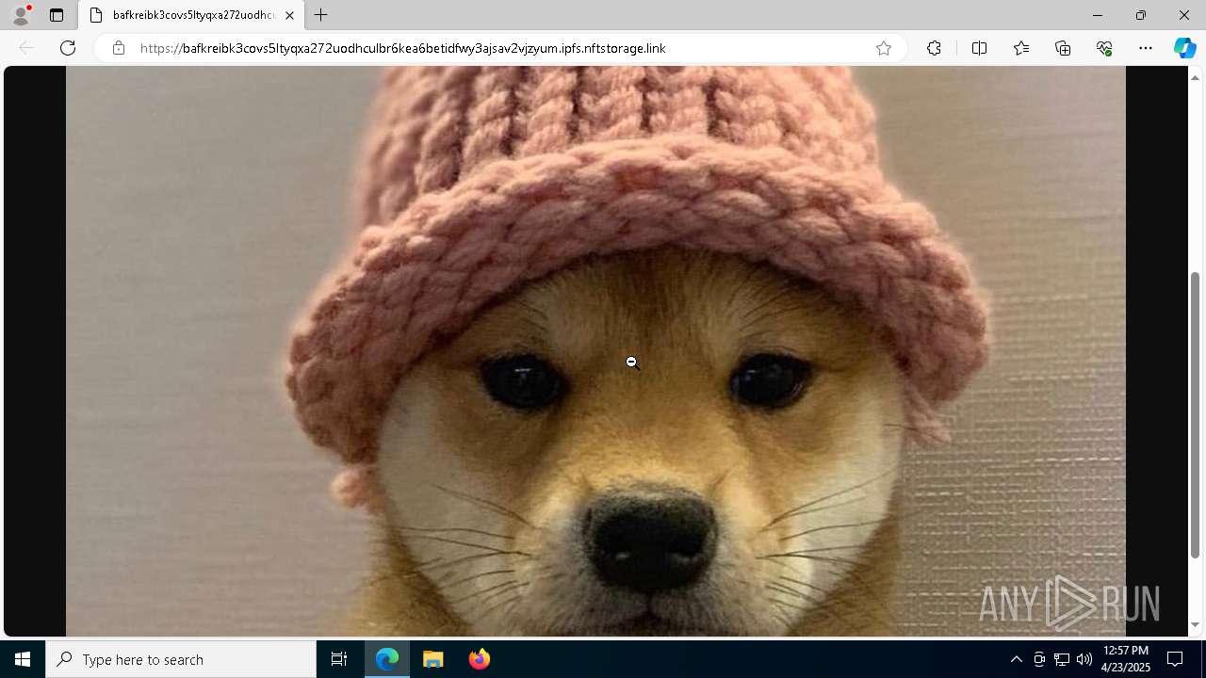The image size is (1206, 678).
Task: Click the page scrollbar down arrow
Action: [x=1196, y=624]
